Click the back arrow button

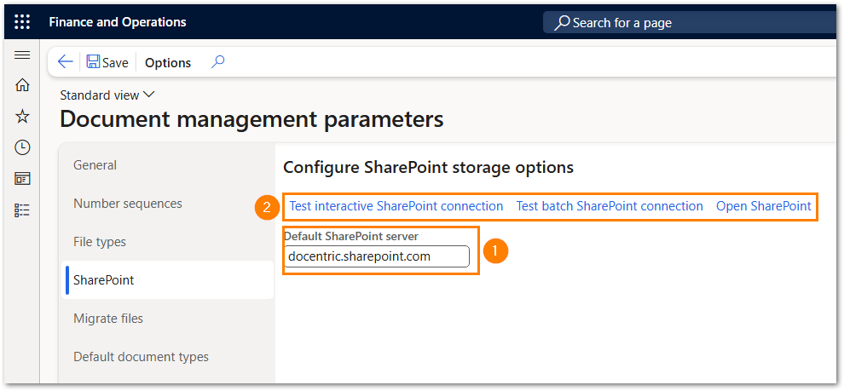click(x=66, y=62)
